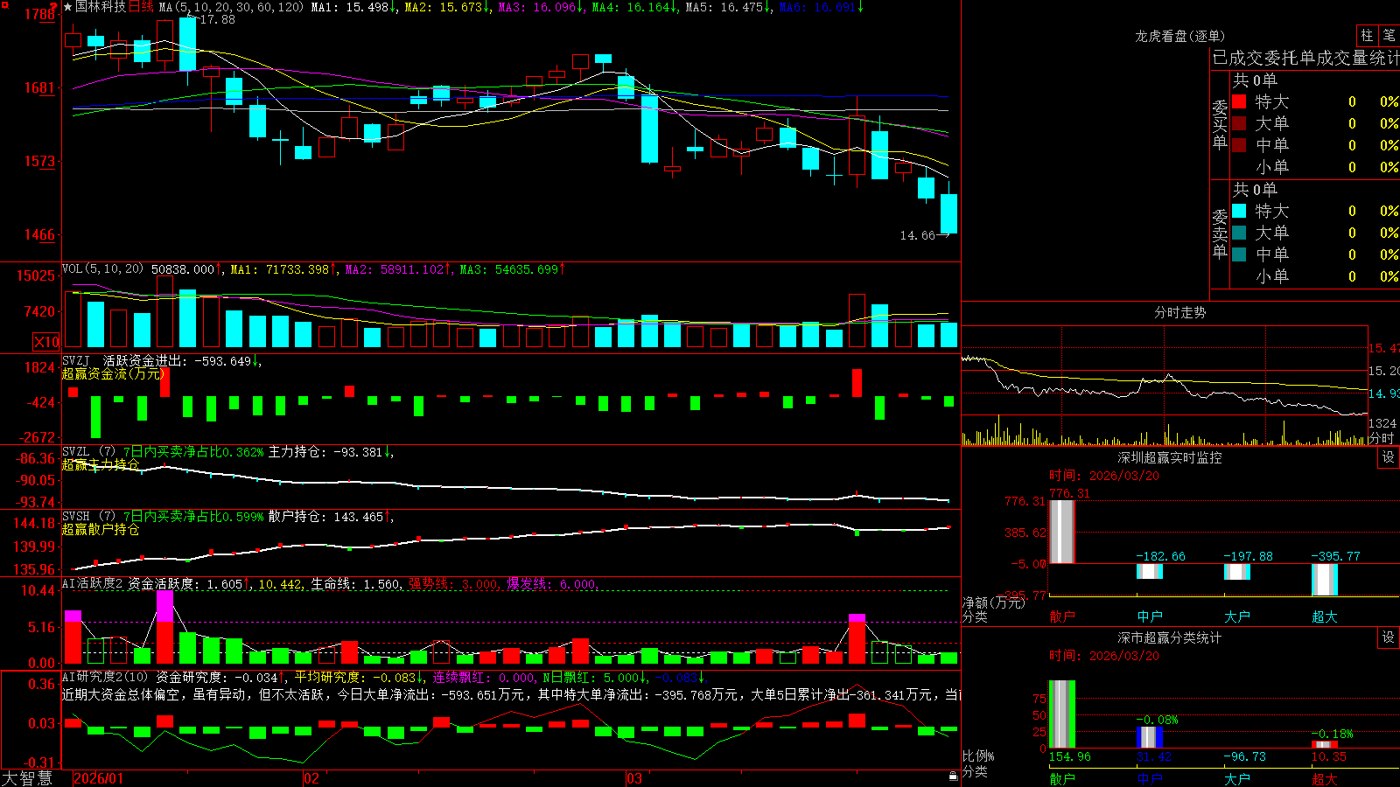This screenshot has height=787, width=1400.
Task: Click the 超大 label in 深圳超赢实时监控
Action: point(1325,616)
